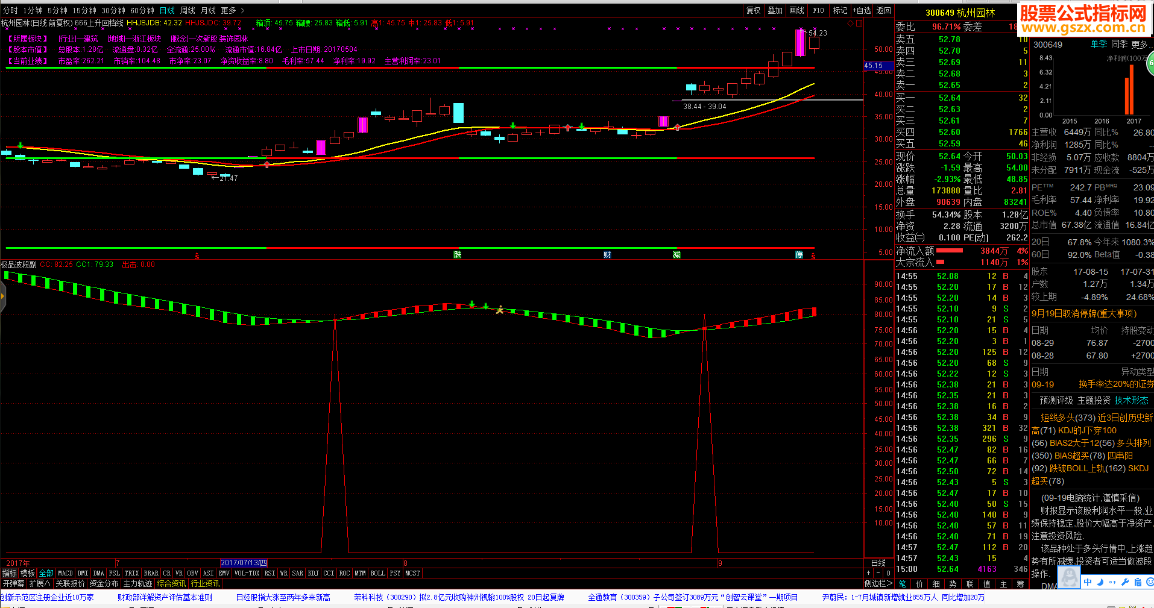Click the 财 financial report marker
The height and width of the screenshot is (608, 1154).
pos(607,255)
